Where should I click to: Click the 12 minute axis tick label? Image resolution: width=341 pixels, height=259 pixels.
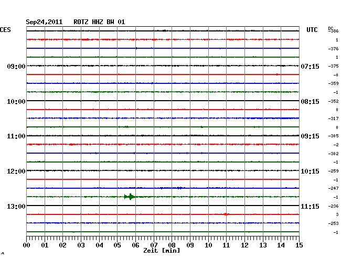coord(244,245)
